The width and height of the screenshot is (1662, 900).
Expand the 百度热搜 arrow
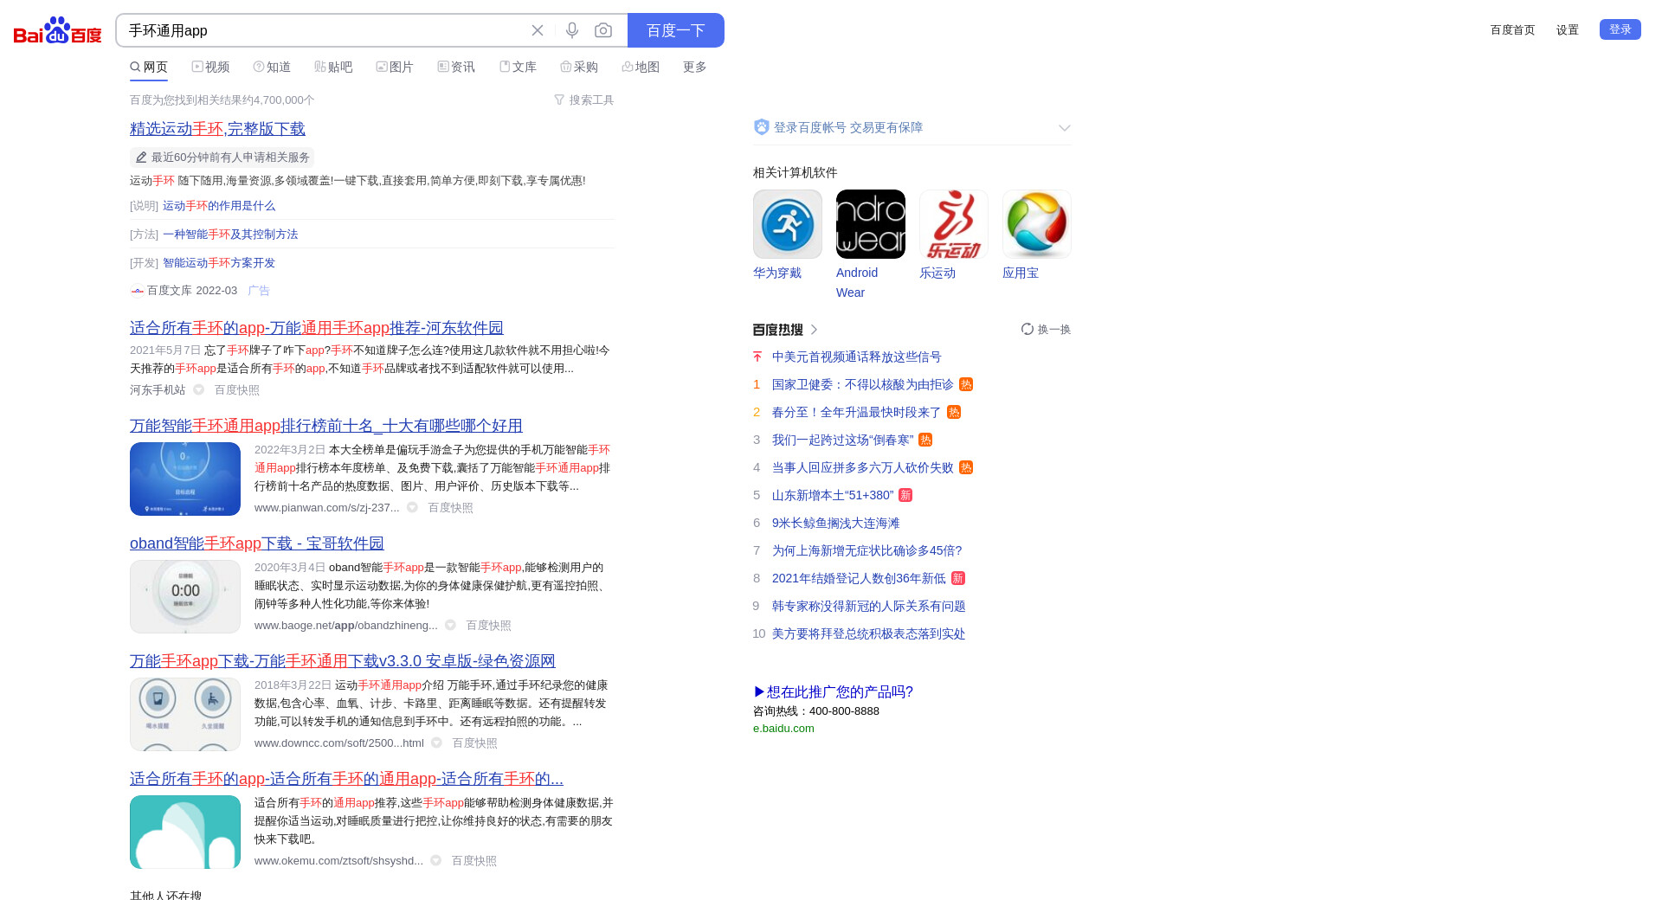point(814,330)
